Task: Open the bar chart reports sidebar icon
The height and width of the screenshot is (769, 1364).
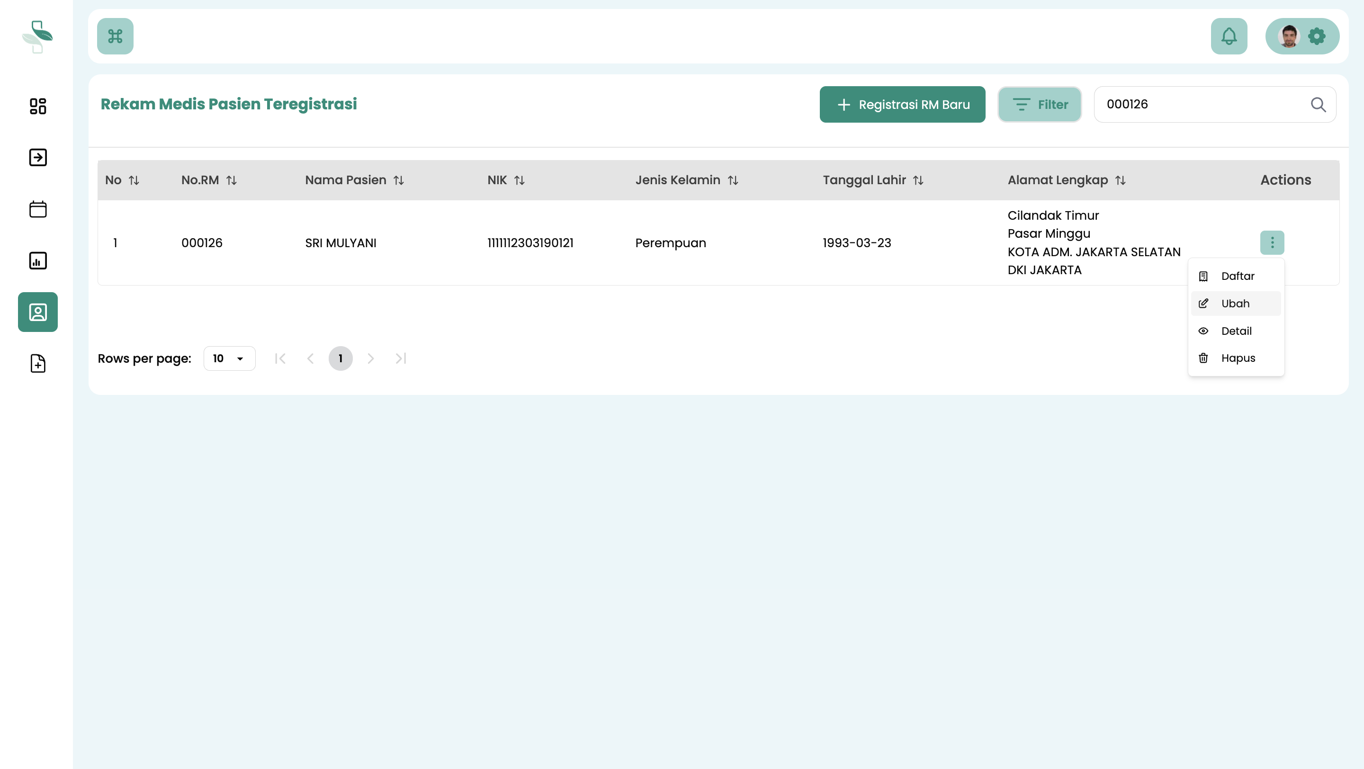Action: click(37, 260)
